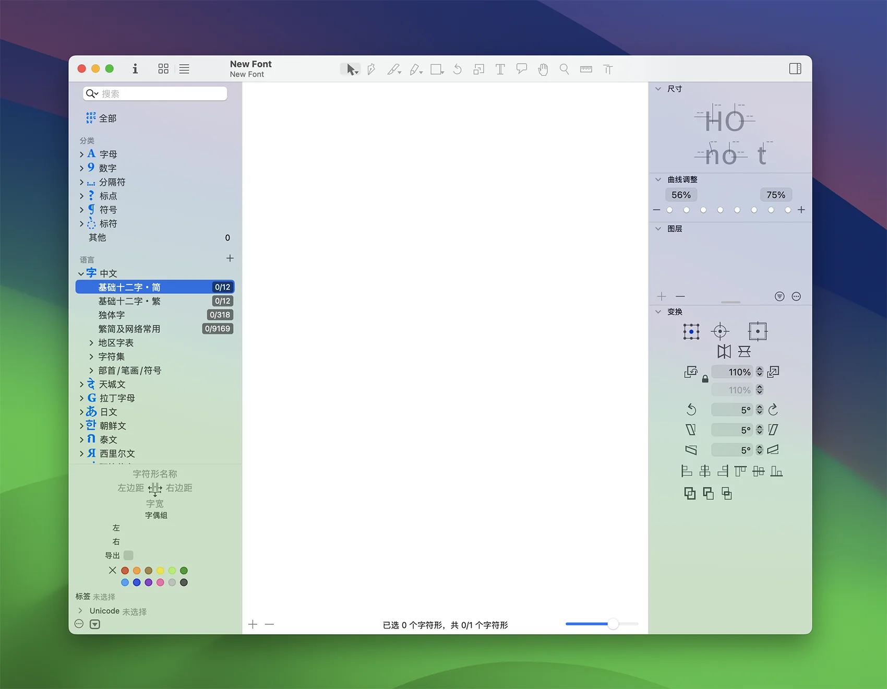887x689 pixels.
Task: Collapse the 图层 section
Action: (x=658, y=229)
